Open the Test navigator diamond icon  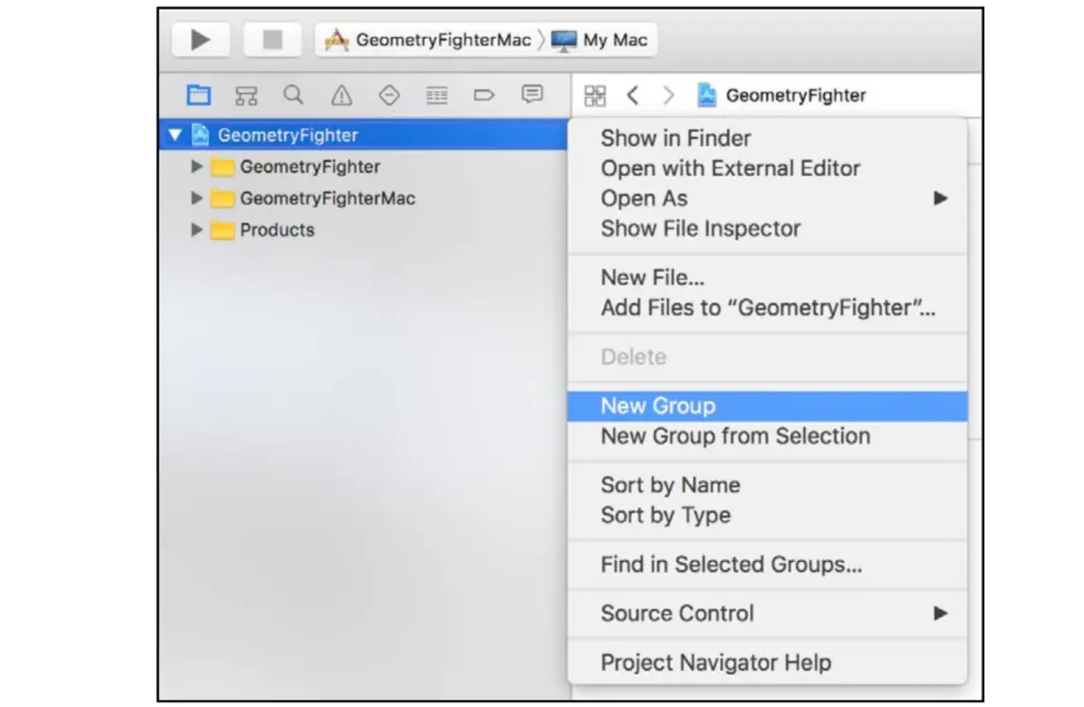[389, 95]
